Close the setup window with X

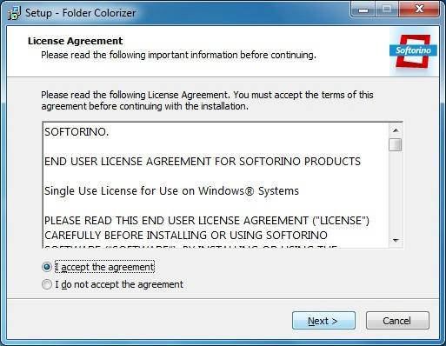point(419,10)
